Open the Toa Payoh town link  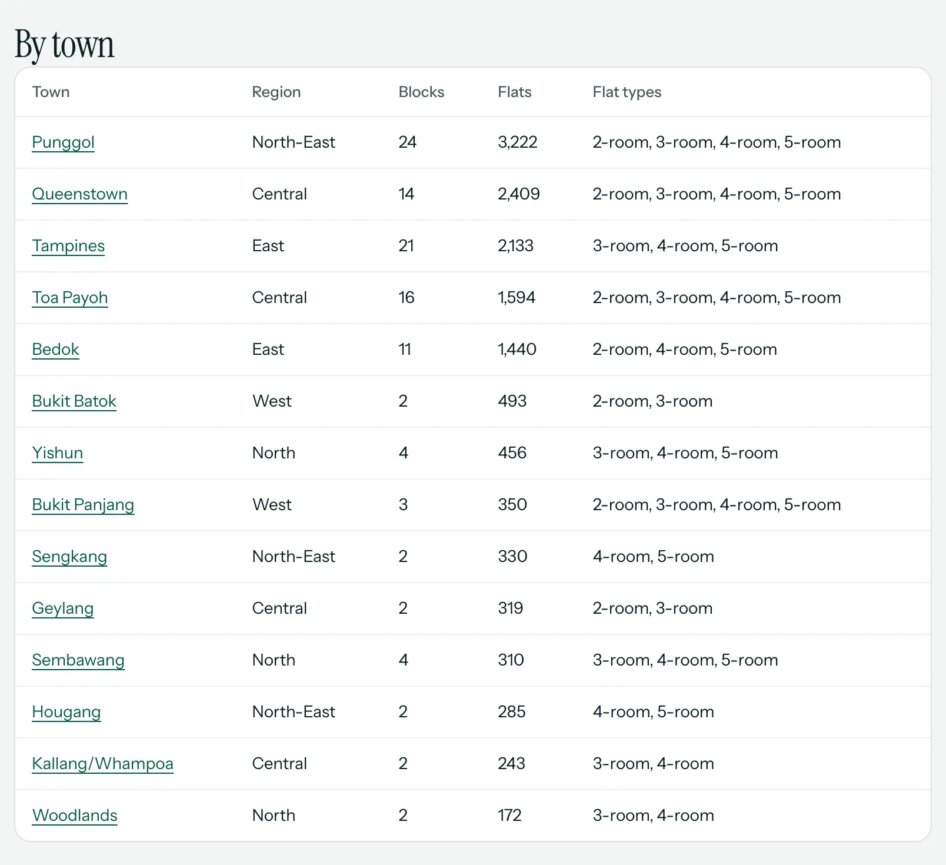tap(70, 298)
